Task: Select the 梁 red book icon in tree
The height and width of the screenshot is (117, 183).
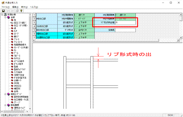Action: click(12, 28)
